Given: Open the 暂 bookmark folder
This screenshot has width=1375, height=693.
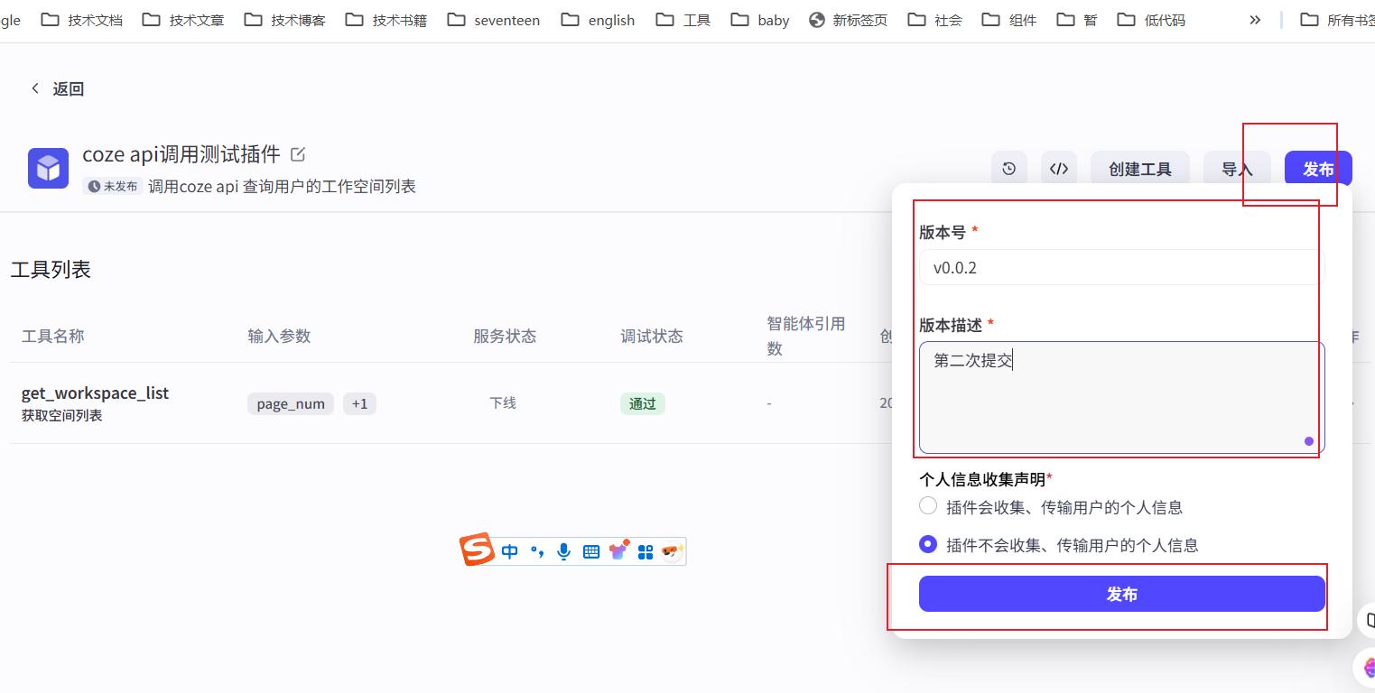Looking at the screenshot, I should (x=1077, y=20).
